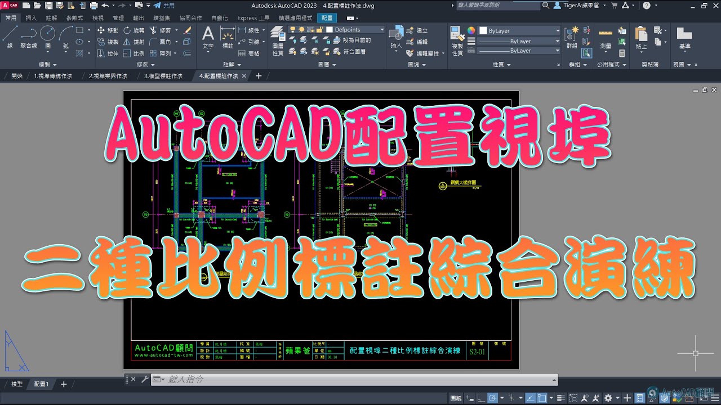Click the Plot/Print icon in quick access toolbar
The width and height of the screenshot is (721, 405).
[94, 6]
